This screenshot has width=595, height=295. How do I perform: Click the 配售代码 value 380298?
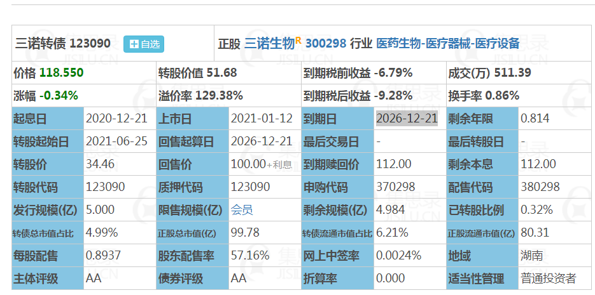tap(540, 187)
